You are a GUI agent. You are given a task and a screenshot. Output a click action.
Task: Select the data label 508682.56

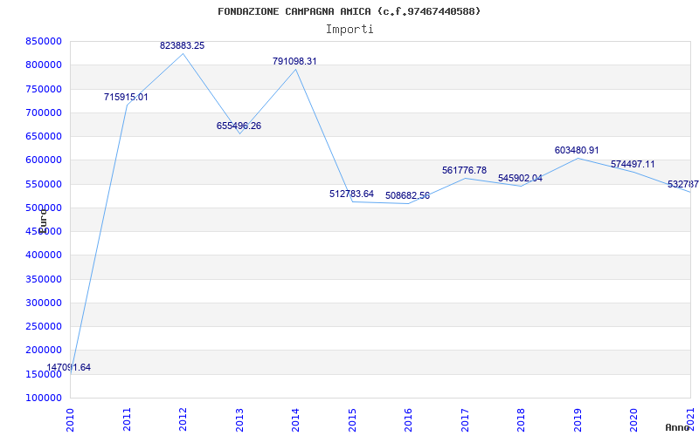[407, 195]
